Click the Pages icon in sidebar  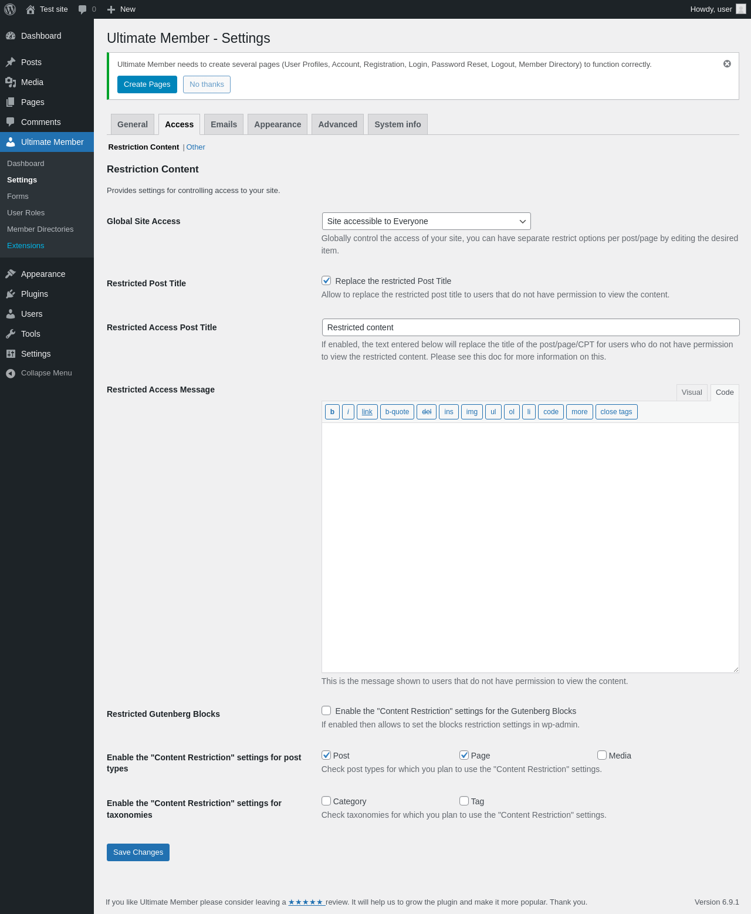point(11,102)
